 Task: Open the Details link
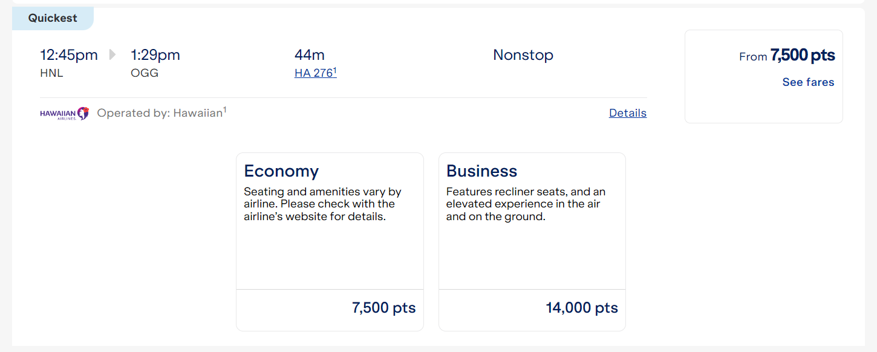(x=627, y=112)
